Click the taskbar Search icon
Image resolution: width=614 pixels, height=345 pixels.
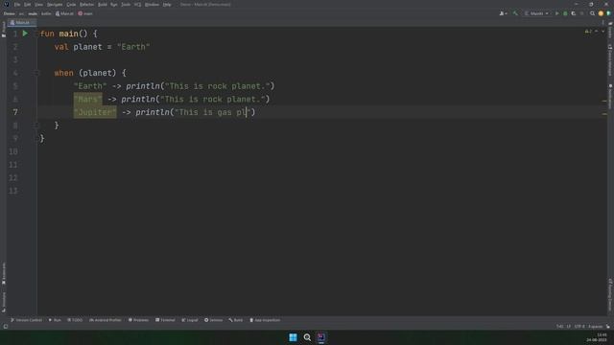click(307, 337)
